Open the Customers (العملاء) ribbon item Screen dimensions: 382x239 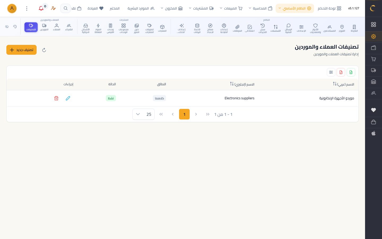57,27
